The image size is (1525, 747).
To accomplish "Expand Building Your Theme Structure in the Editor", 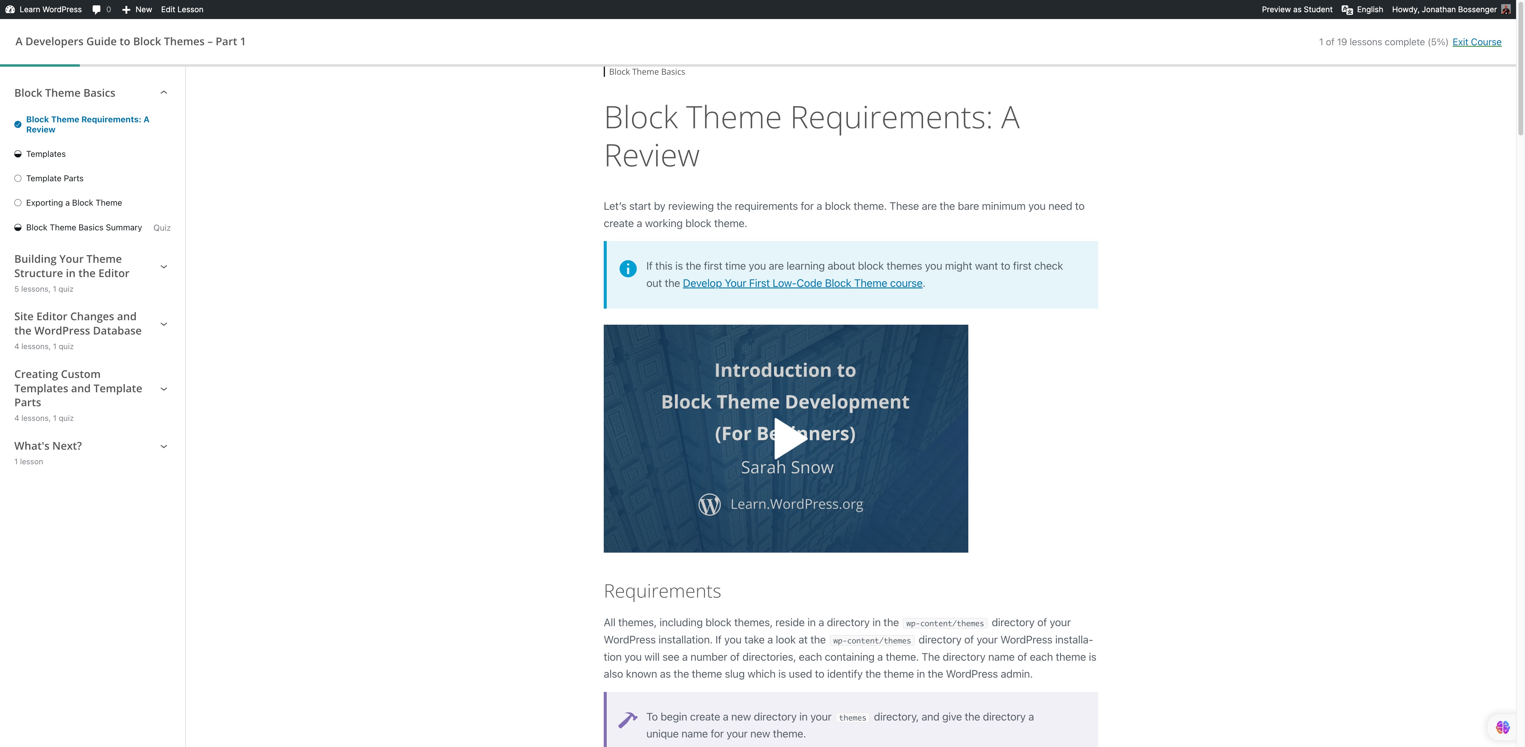I will tap(164, 267).
